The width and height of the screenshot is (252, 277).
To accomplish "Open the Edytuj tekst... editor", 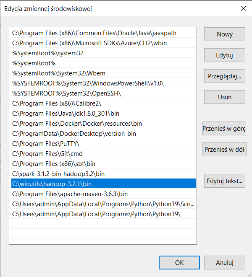I will click(x=224, y=181).
